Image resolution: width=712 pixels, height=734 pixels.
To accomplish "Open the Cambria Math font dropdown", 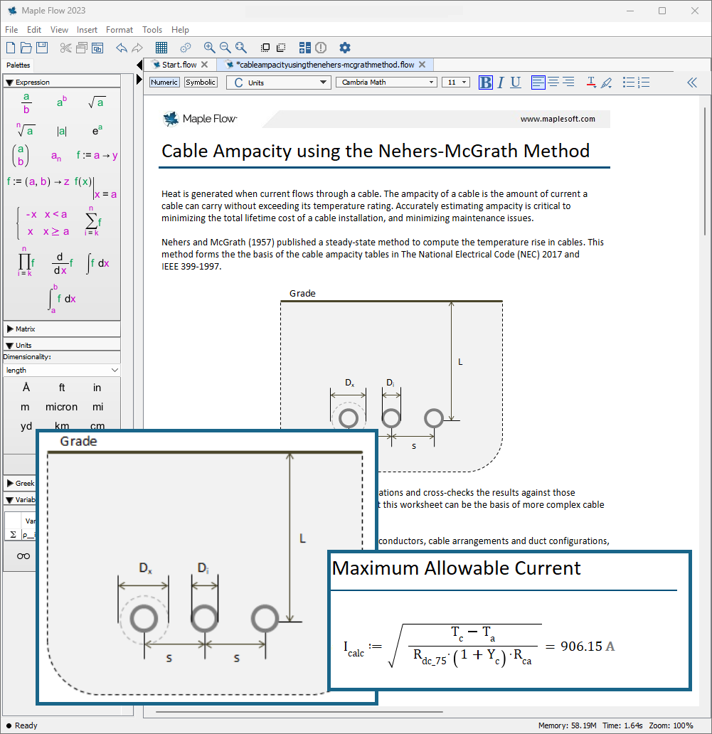I will point(386,83).
